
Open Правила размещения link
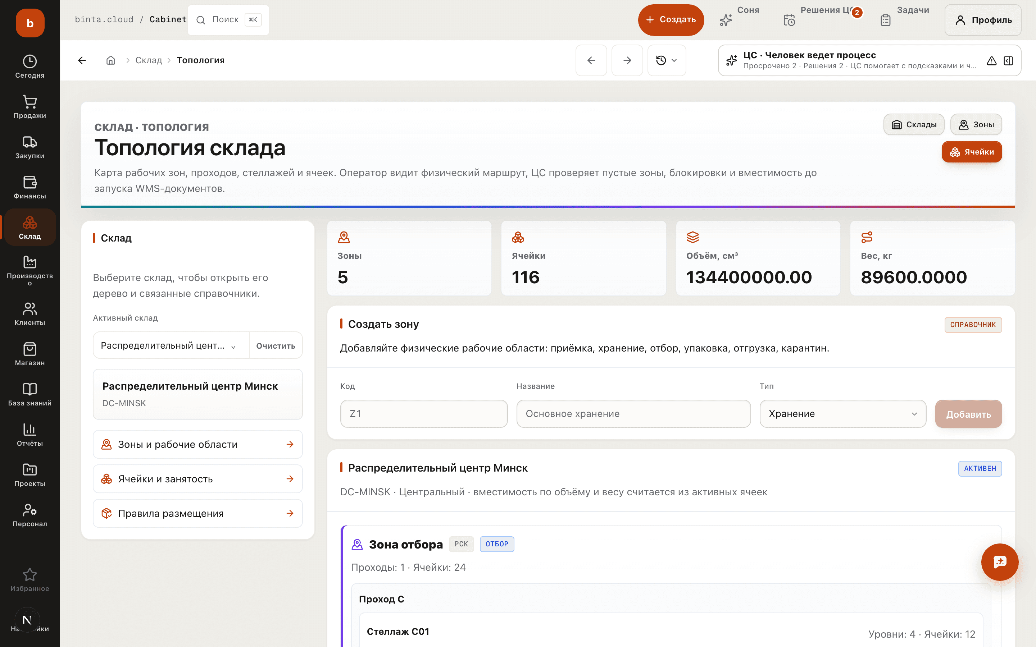[198, 513]
